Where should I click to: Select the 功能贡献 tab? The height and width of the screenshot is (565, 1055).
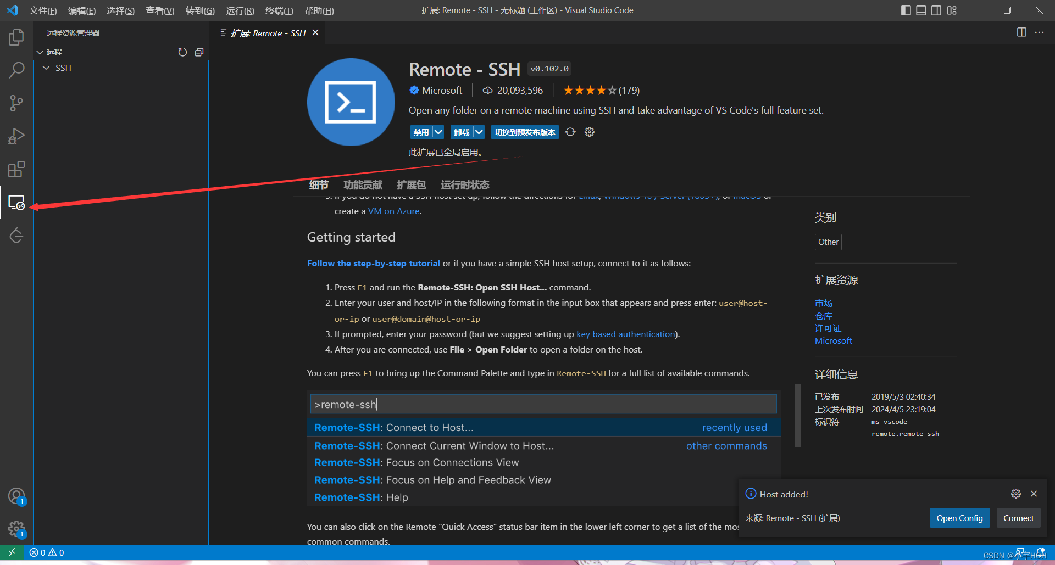pos(363,185)
